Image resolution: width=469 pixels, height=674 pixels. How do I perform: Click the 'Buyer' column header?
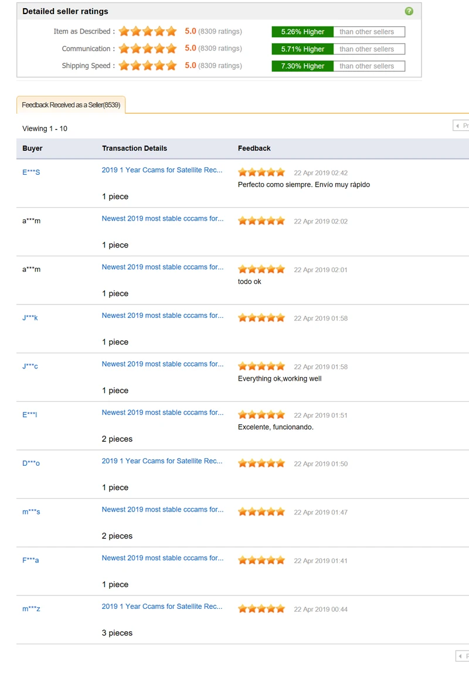(32, 148)
